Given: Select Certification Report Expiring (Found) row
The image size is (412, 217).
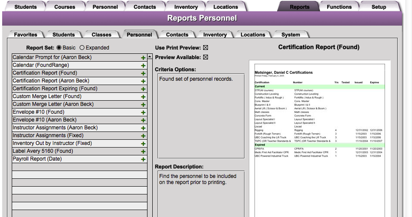Looking at the screenshot, I should click(x=79, y=89).
